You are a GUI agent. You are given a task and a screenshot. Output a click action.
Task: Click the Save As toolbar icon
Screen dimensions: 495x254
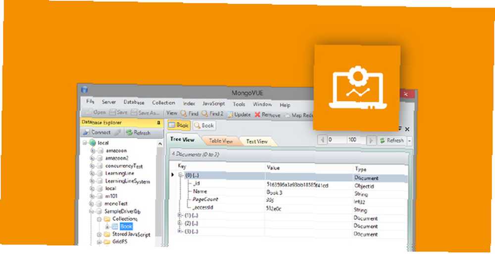[x=134, y=113]
